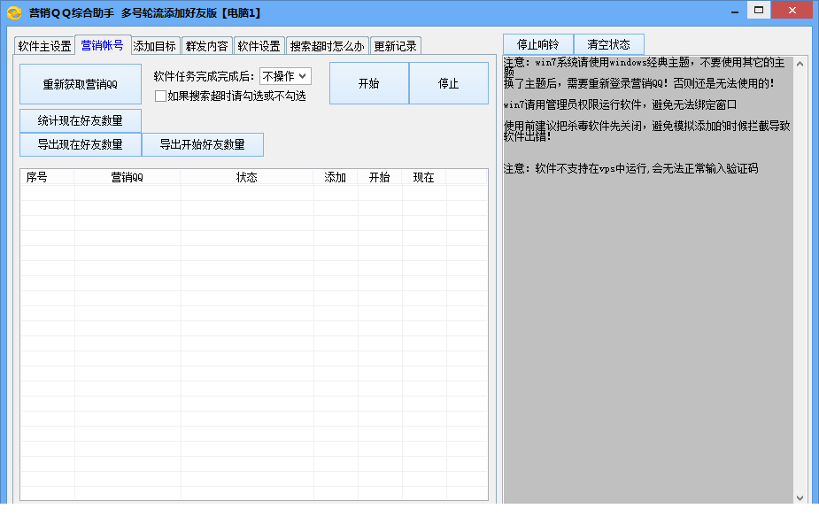This screenshot has width=819, height=524.
Task: Click the 添加 column header
Action: pyautogui.click(x=336, y=177)
